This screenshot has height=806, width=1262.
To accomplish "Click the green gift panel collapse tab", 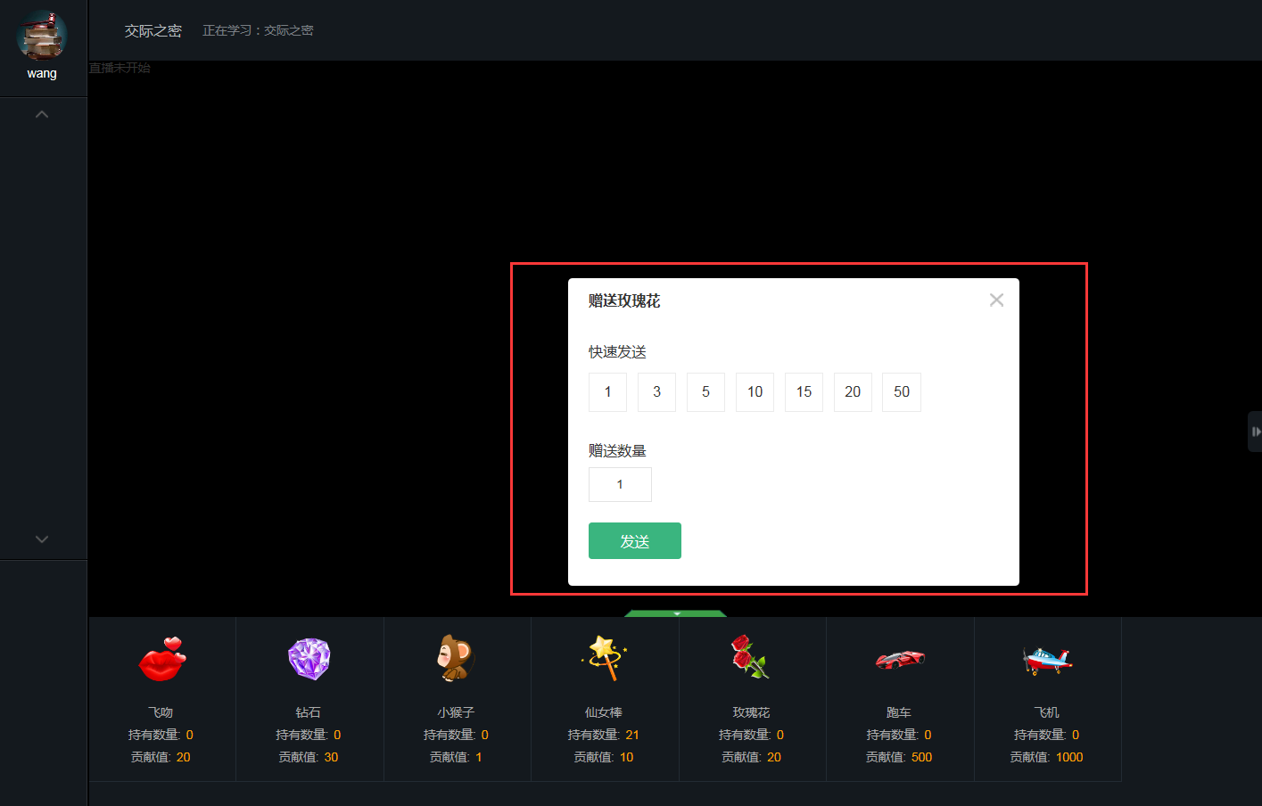I will [x=675, y=614].
